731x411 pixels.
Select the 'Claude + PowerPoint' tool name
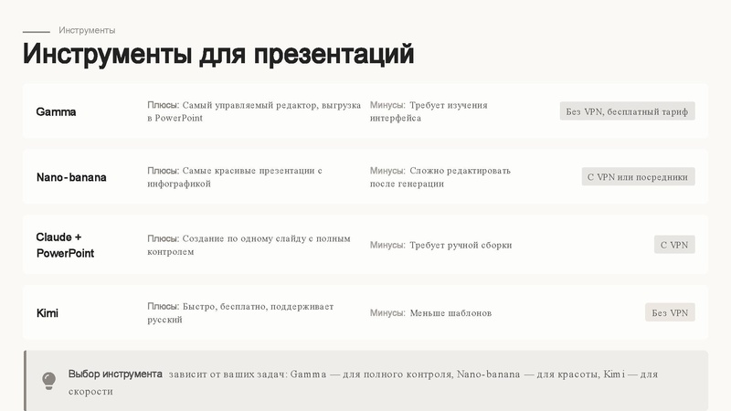click(65, 245)
